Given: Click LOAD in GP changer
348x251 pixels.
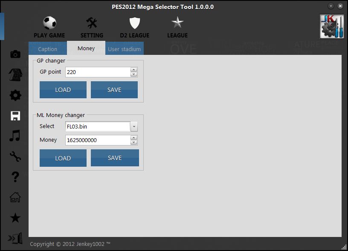Looking at the screenshot, I should (63, 90).
